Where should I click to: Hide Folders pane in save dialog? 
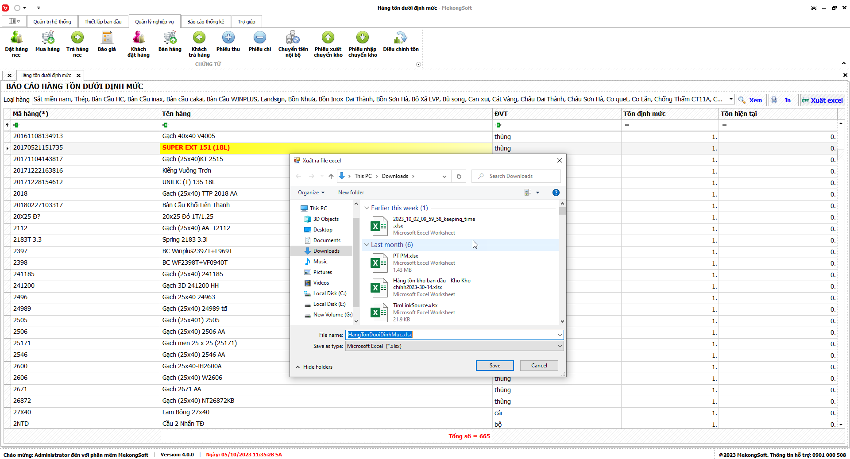pyautogui.click(x=314, y=367)
